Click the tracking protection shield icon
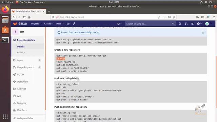This screenshot has height=122, width=217. [53, 17]
